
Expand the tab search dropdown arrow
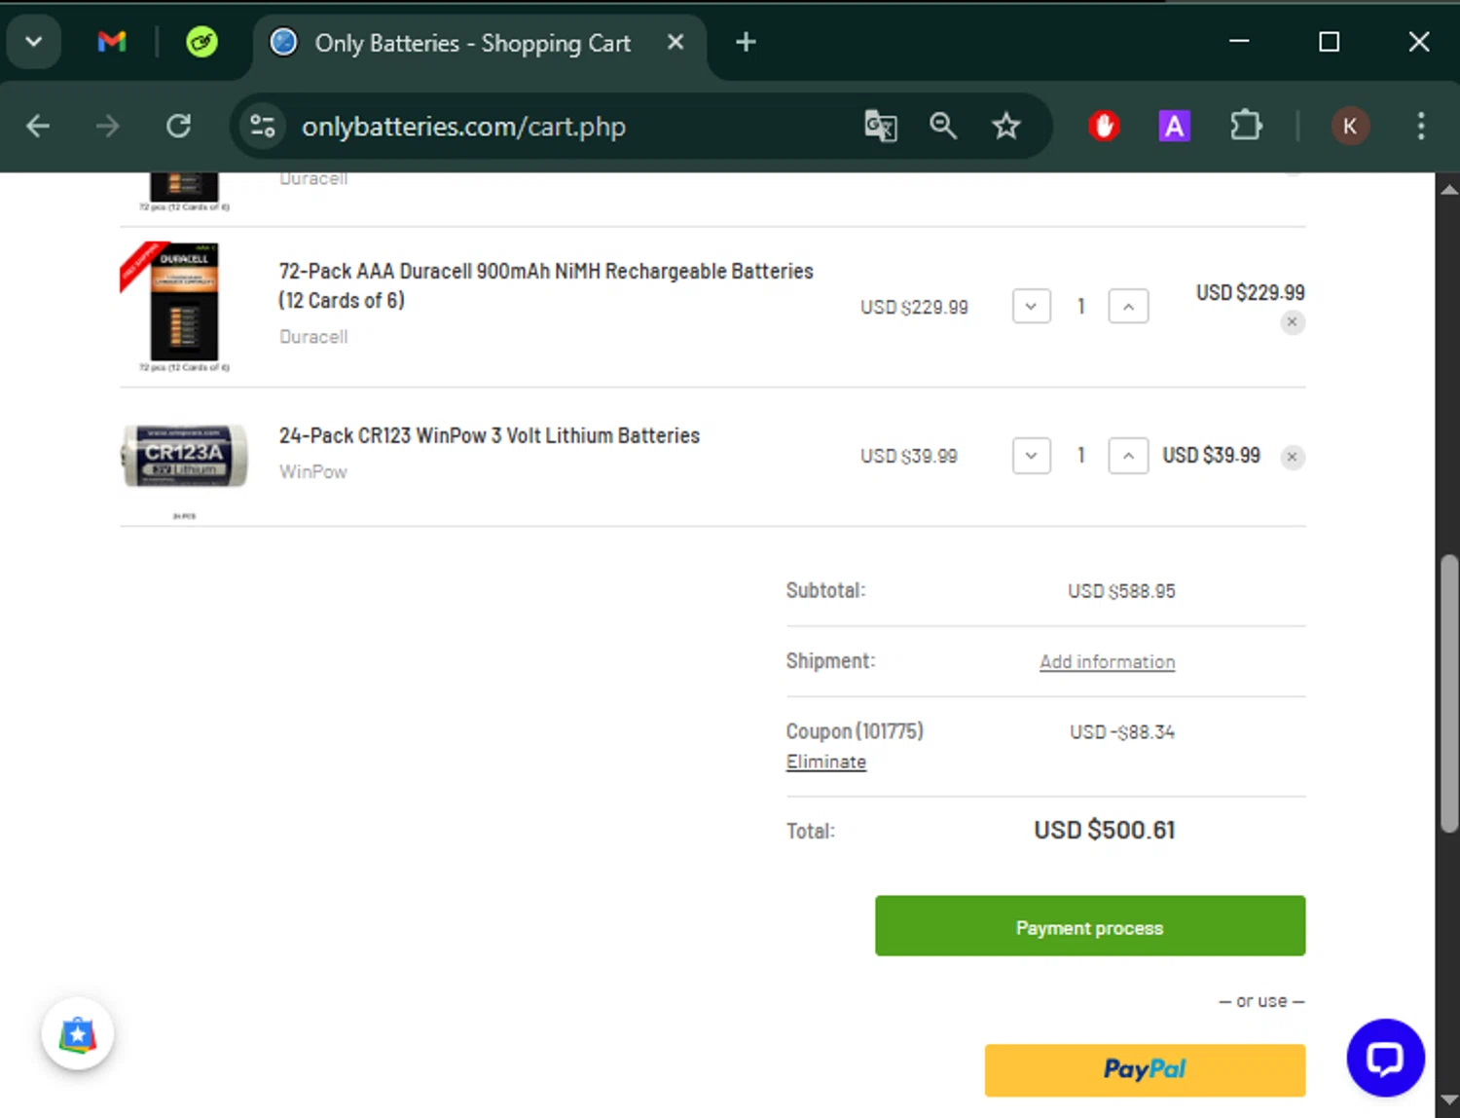34,42
